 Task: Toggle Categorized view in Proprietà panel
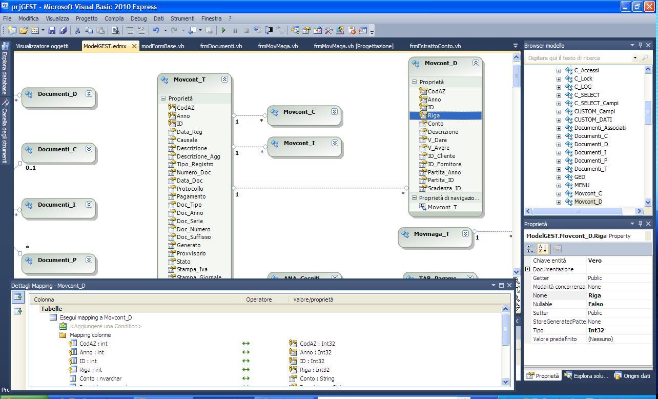tap(531, 249)
